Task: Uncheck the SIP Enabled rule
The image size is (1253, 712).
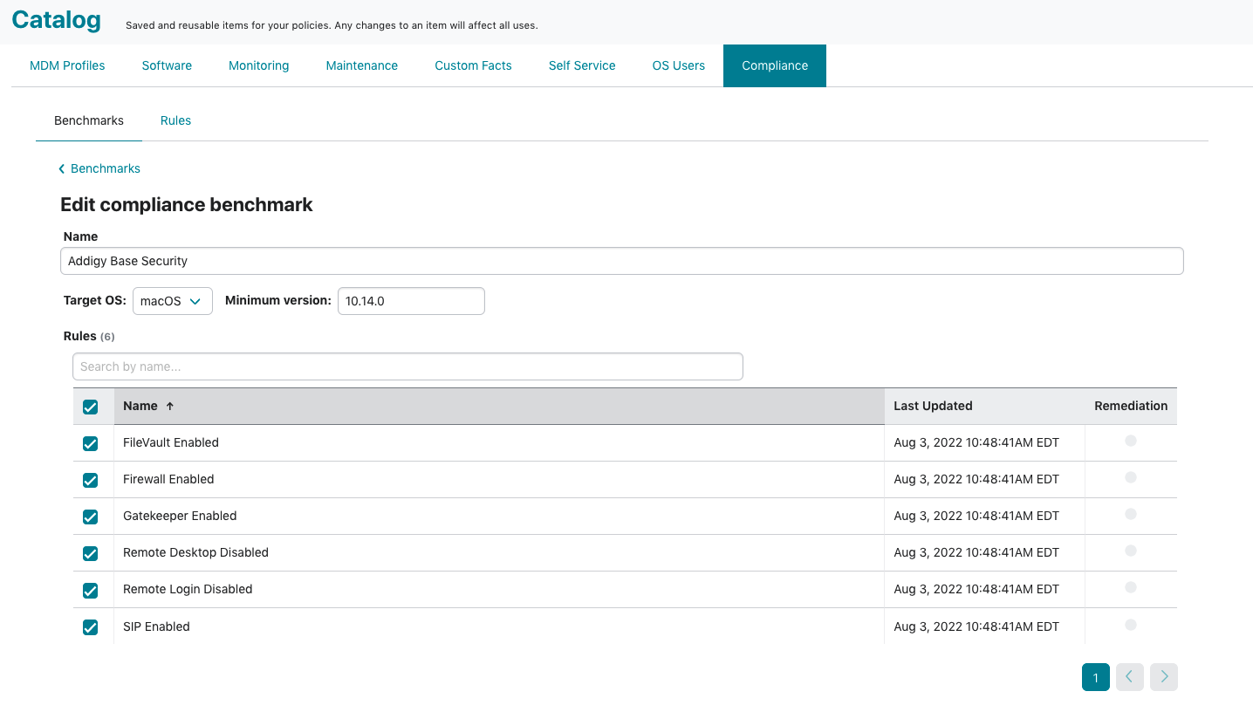Action: [x=90, y=626]
